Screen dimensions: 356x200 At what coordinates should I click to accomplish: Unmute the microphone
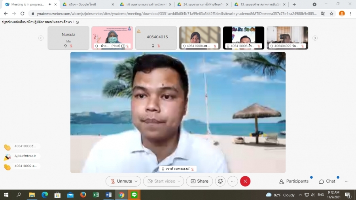pos(121,181)
